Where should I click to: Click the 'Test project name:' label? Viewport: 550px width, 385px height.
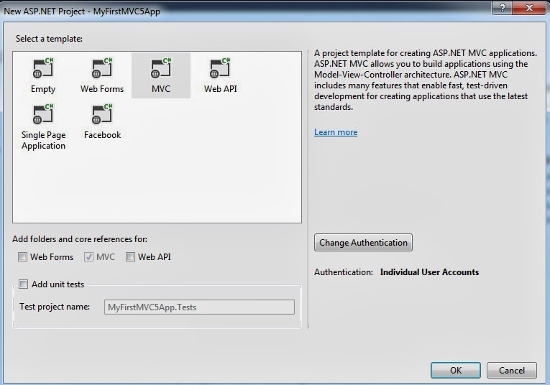pos(55,307)
